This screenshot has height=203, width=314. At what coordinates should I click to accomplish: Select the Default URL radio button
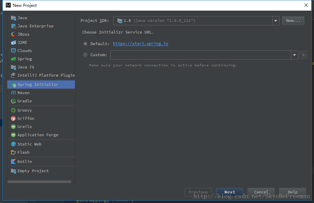[x=86, y=44]
